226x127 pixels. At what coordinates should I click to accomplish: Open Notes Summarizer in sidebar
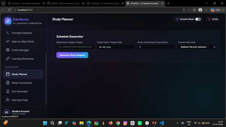[23, 83]
